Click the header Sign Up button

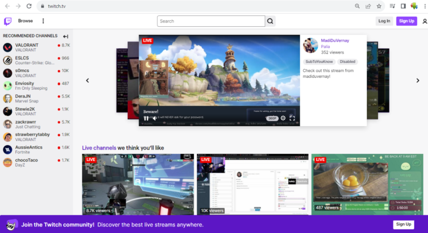coord(407,21)
